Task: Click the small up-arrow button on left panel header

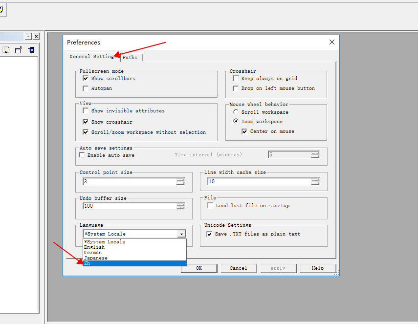Action: click(x=28, y=37)
